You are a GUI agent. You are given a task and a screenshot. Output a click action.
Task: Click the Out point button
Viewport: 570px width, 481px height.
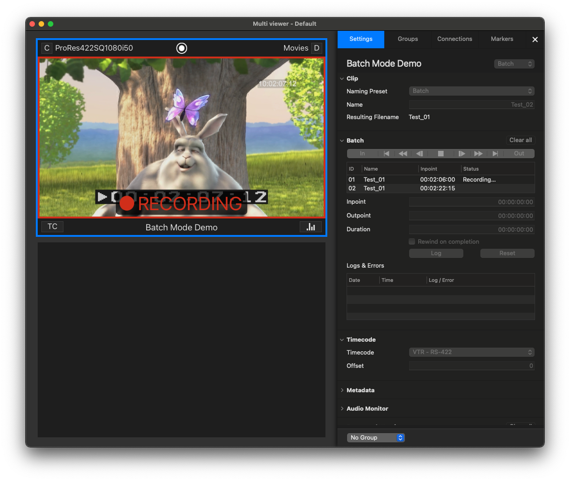[x=519, y=154]
